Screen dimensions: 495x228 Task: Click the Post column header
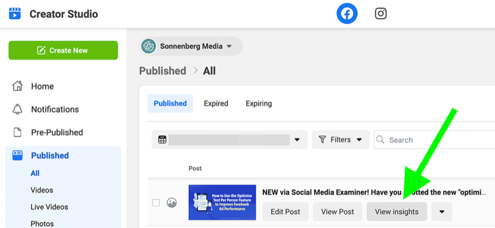(x=195, y=169)
